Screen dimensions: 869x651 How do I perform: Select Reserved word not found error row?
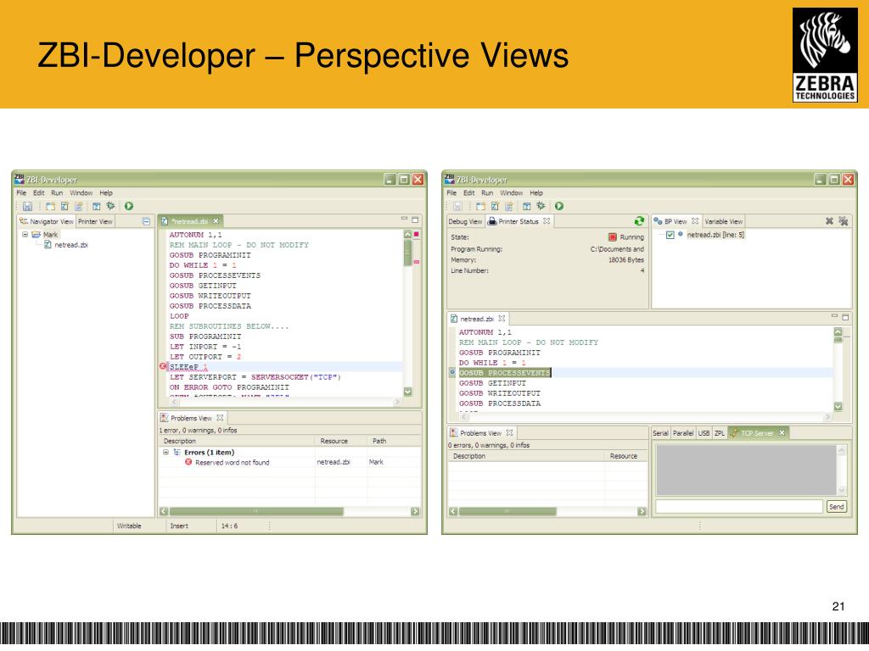(290, 462)
